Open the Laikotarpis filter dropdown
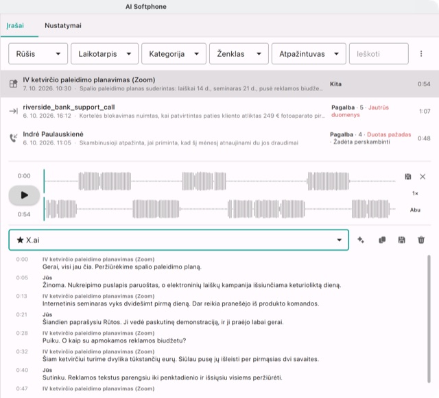The image size is (439, 398). [104, 53]
